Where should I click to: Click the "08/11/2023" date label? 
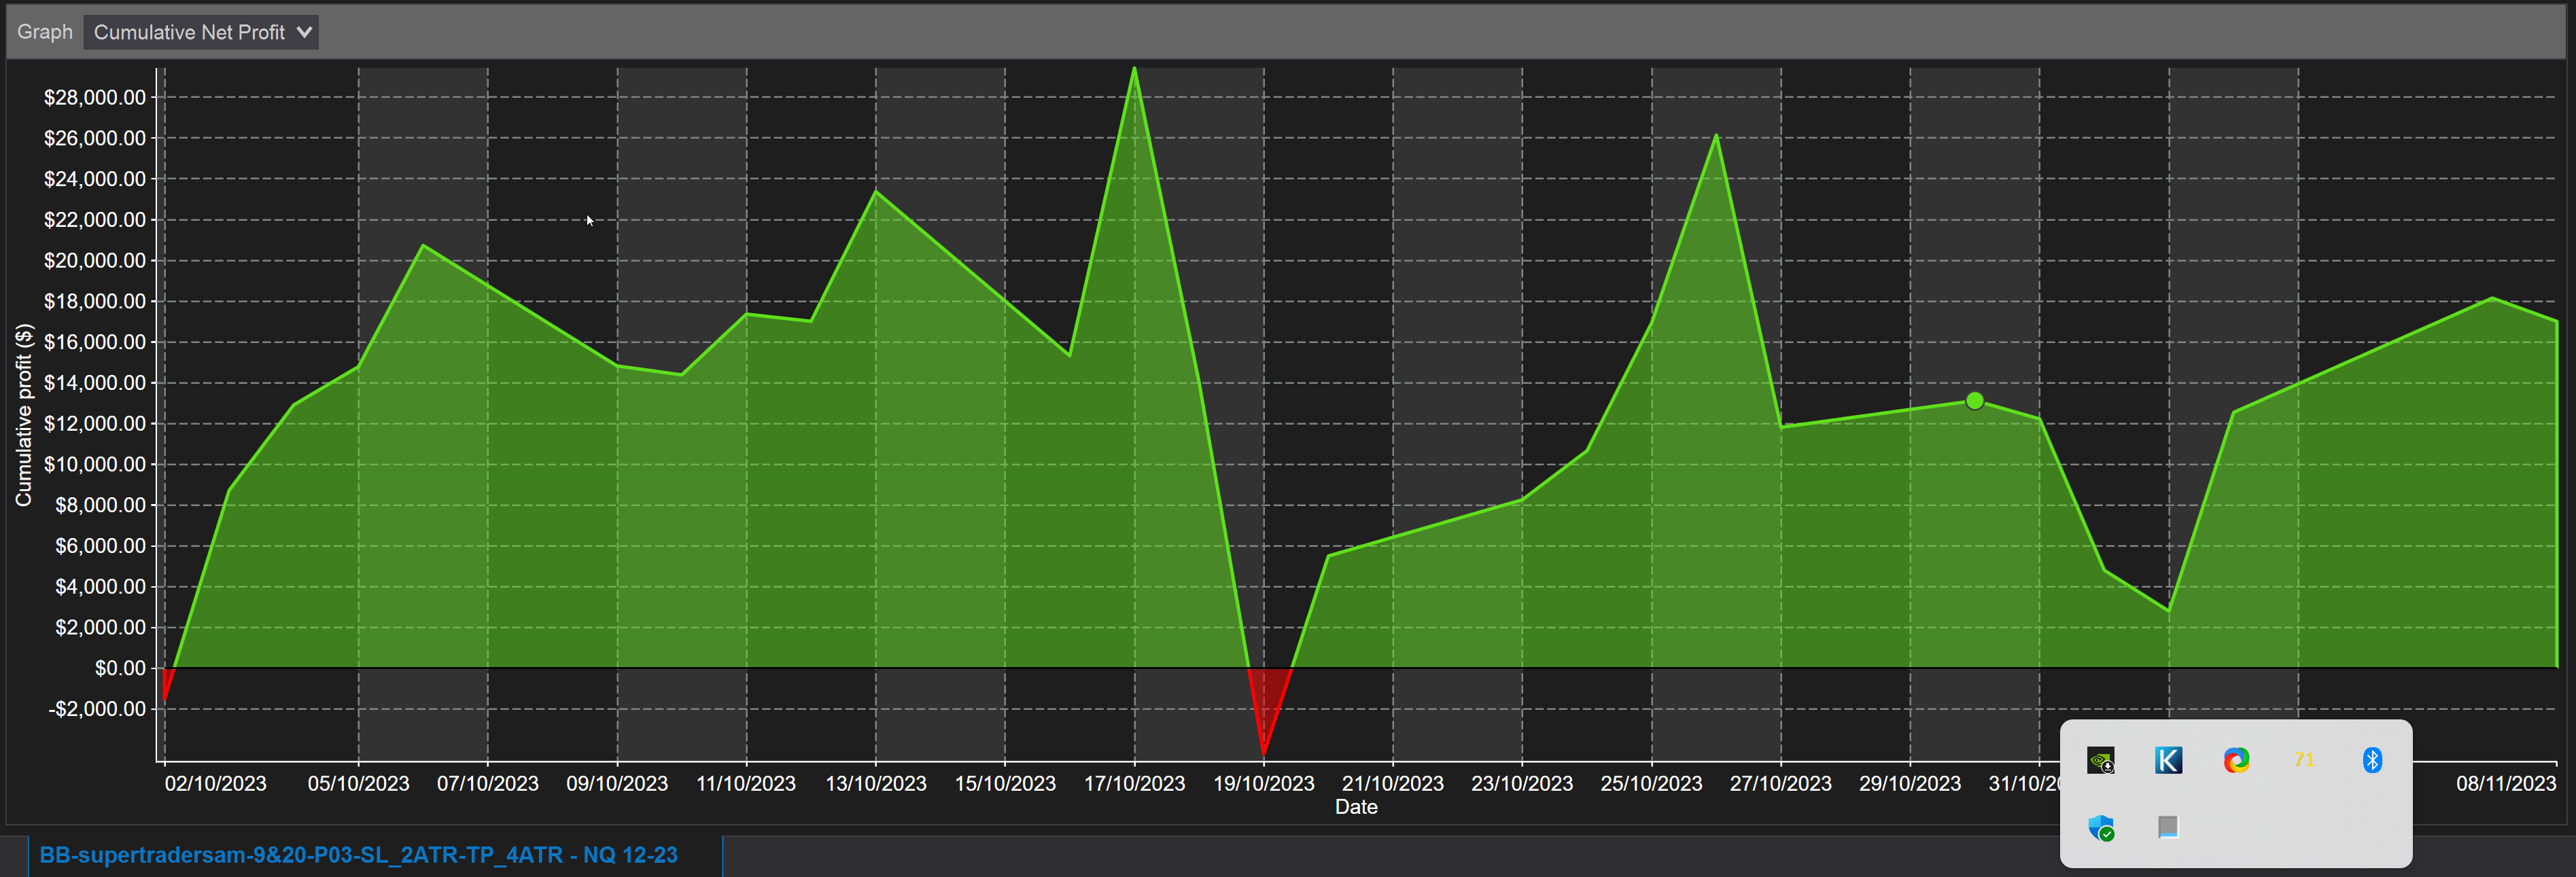pyautogui.click(x=2506, y=784)
